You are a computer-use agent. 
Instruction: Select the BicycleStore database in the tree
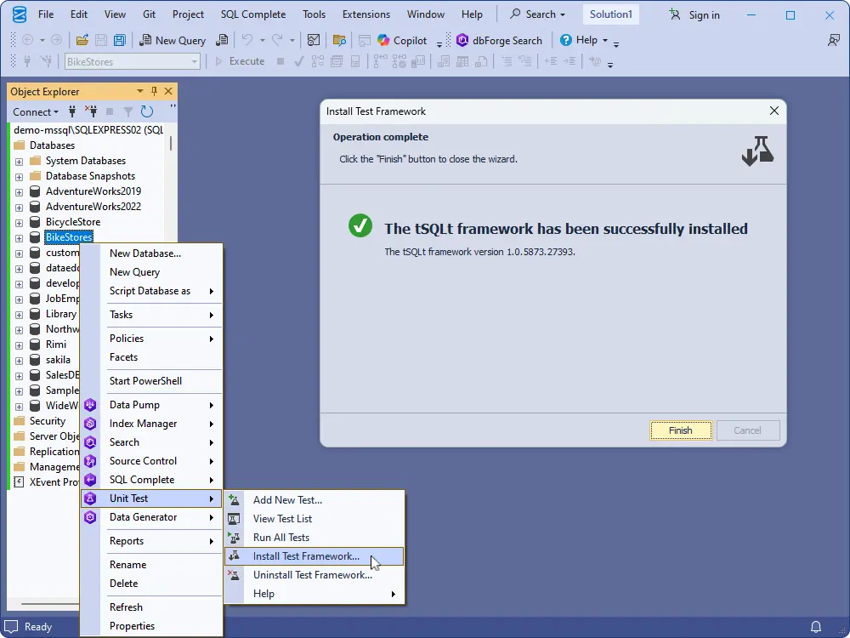coord(72,222)
